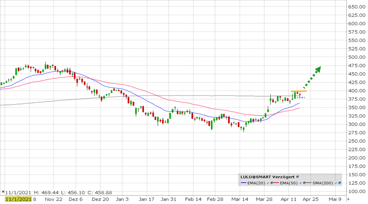Click the Jan 17 date label

[x=146, y=199]
